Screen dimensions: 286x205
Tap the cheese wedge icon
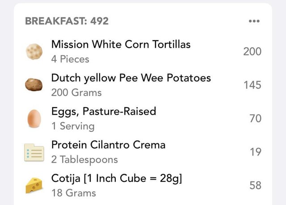coord(34,185)
